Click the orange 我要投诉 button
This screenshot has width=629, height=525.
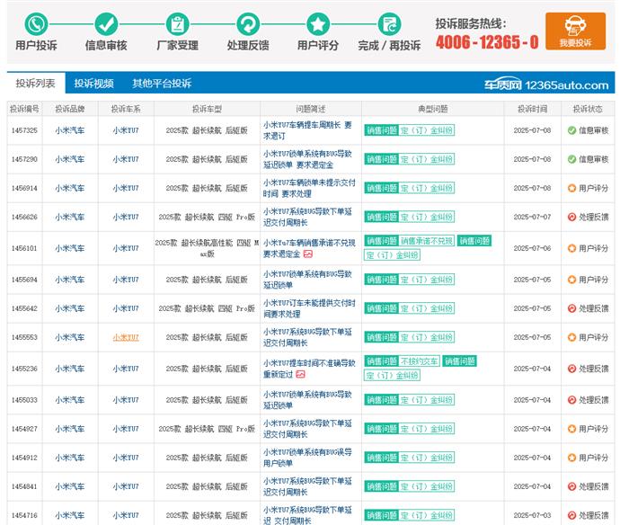click(x=575, y=31)
